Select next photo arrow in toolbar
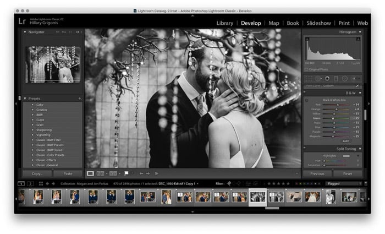The height and width of the screenshot is (234, 385). point(148,173)
